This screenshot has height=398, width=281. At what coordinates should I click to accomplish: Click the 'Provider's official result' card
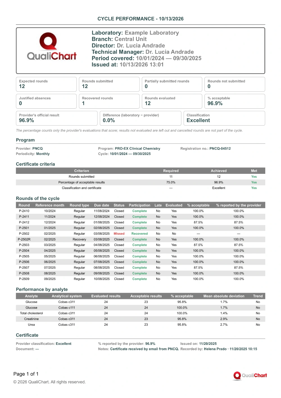(57, 118)
